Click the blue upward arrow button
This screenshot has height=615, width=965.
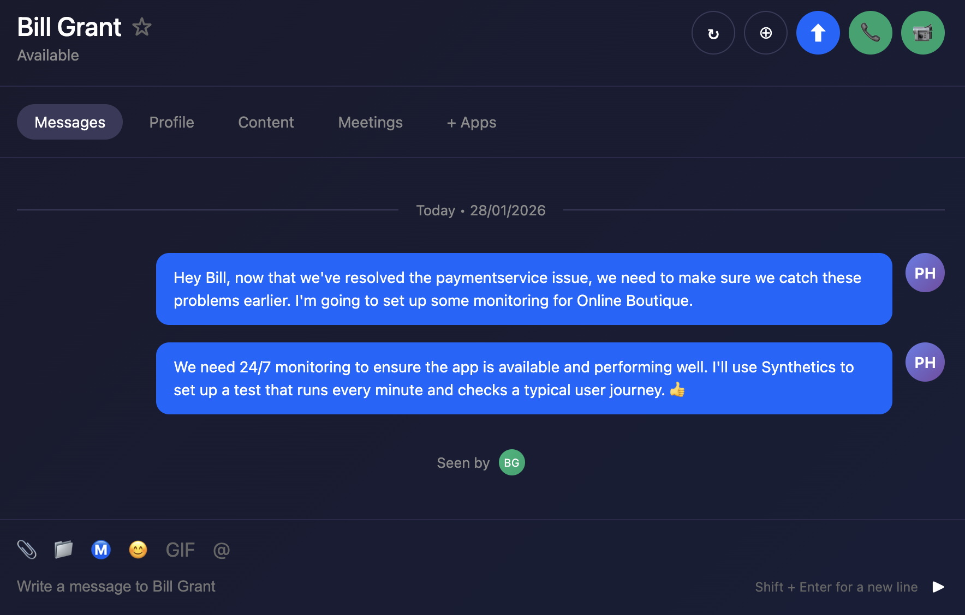click(818, 33)
